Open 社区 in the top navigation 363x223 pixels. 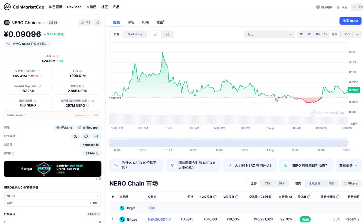105,7
